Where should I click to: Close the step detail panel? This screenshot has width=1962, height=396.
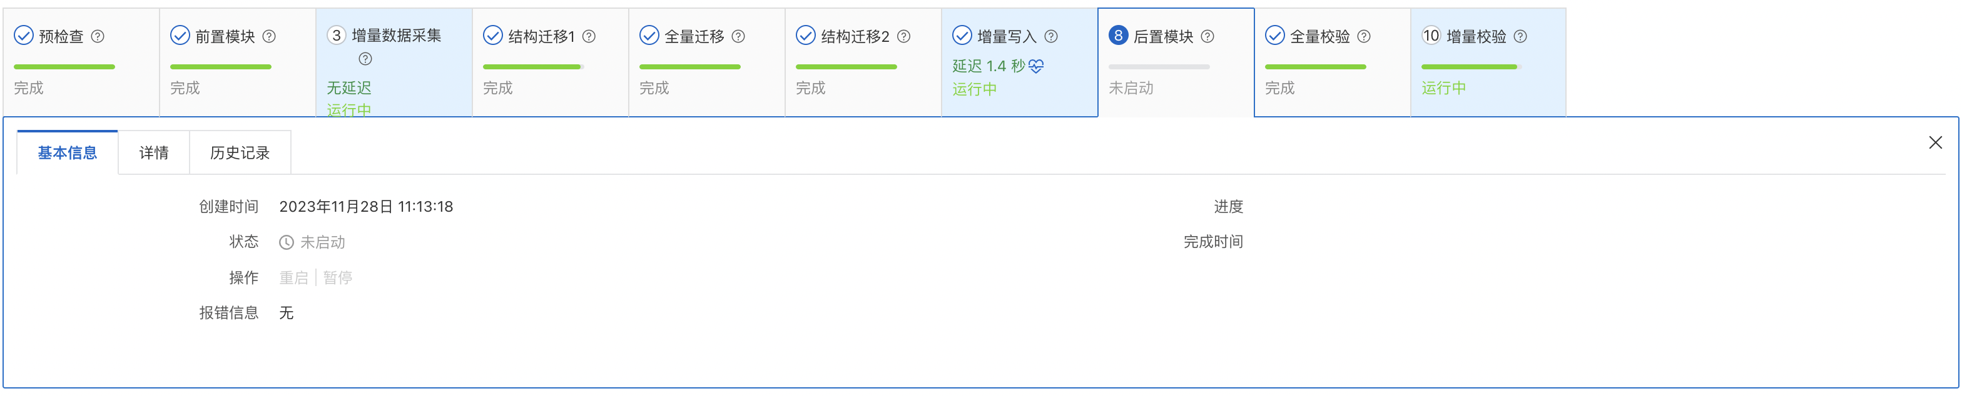coord(1935,142)
